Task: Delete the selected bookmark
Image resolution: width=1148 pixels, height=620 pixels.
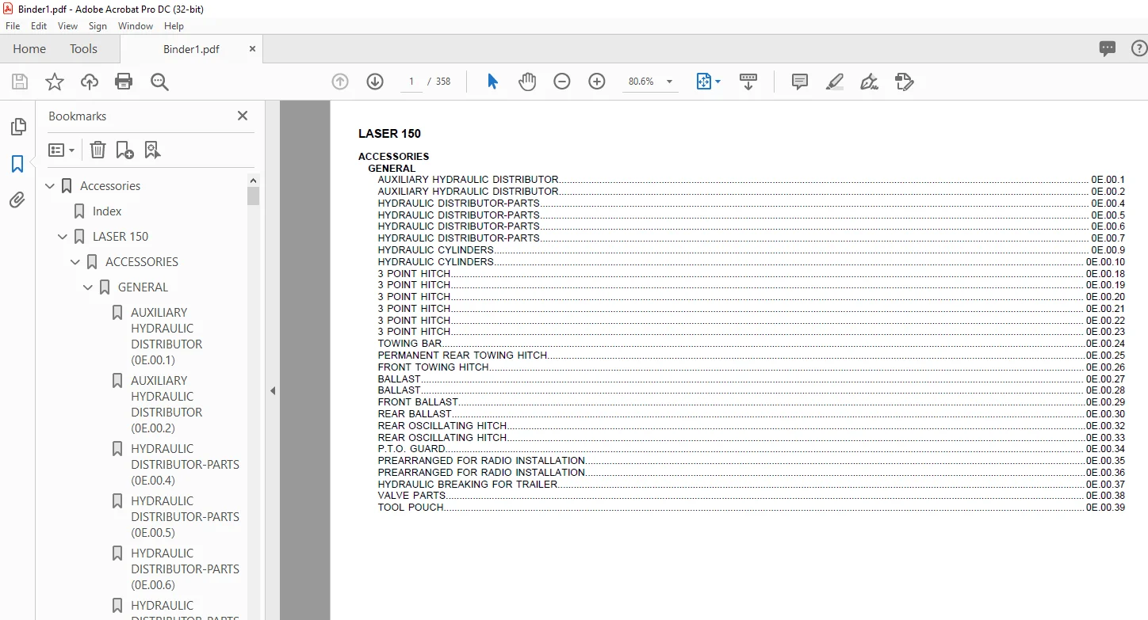Action: [x=98, y=150]
